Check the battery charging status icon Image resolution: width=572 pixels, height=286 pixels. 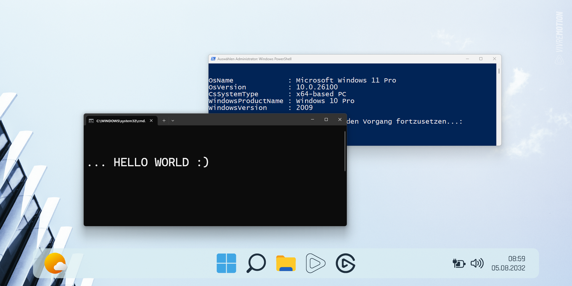[x=459, y=263]
